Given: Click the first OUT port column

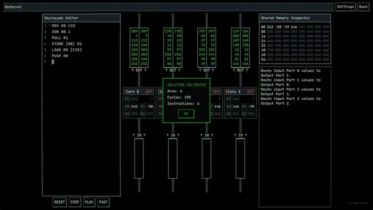Looking at the screenshot, I should (x=139, y=47).
